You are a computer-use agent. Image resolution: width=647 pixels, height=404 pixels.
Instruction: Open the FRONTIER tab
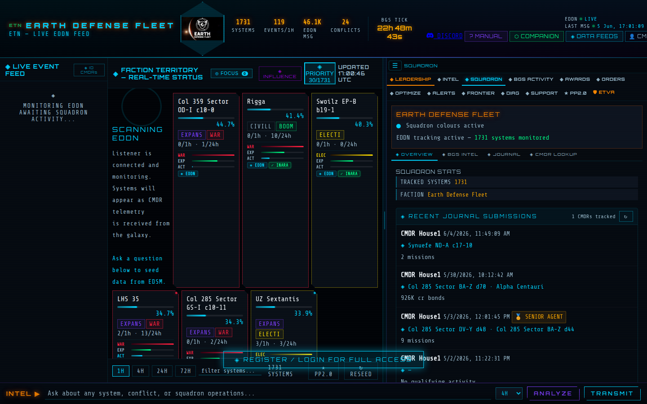click(x=478, y=93)
